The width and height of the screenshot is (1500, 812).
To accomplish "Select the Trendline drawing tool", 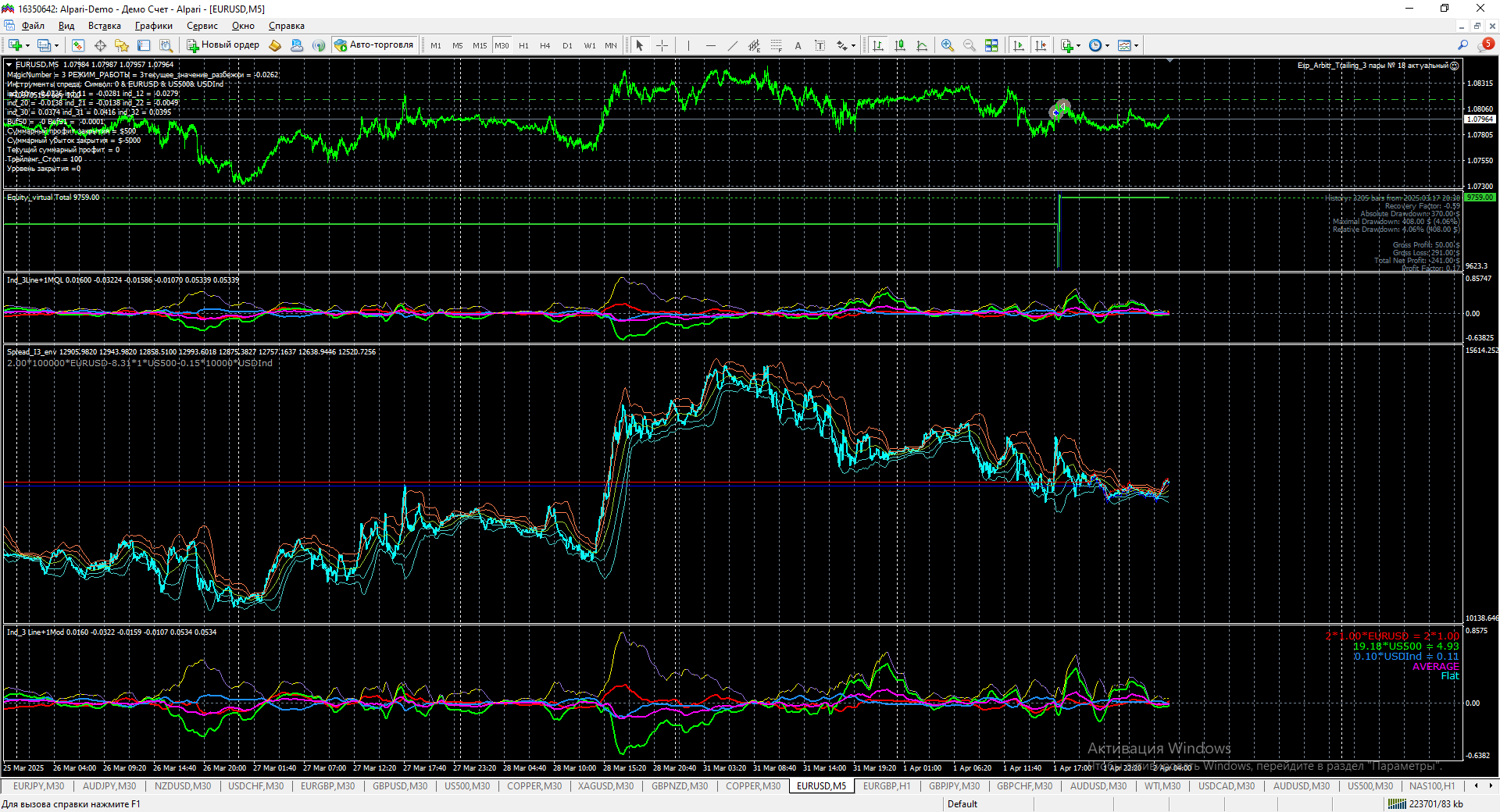I will pos(732,45).
